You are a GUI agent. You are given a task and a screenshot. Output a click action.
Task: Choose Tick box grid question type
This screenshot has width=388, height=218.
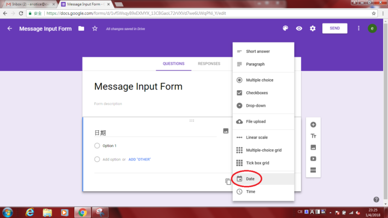coord(263,163)
